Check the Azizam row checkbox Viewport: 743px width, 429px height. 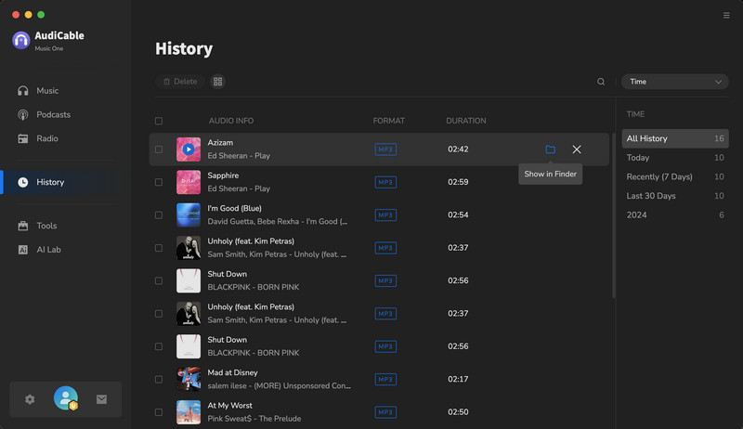[159, 149]
